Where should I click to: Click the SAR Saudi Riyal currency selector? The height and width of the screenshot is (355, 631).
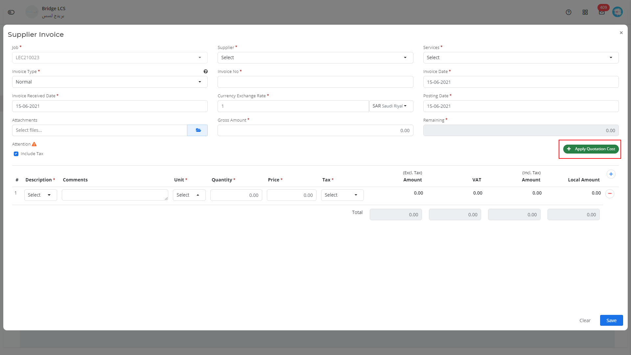tap(389, 106)
